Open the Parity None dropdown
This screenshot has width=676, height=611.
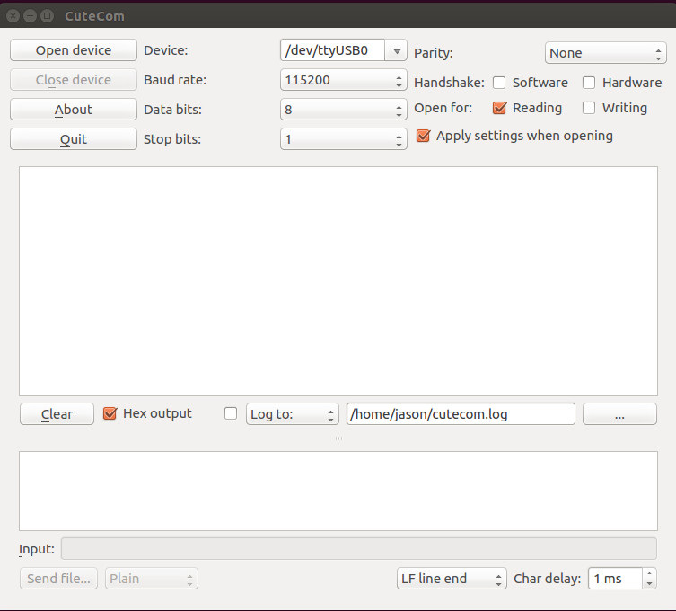coord(606,53)
